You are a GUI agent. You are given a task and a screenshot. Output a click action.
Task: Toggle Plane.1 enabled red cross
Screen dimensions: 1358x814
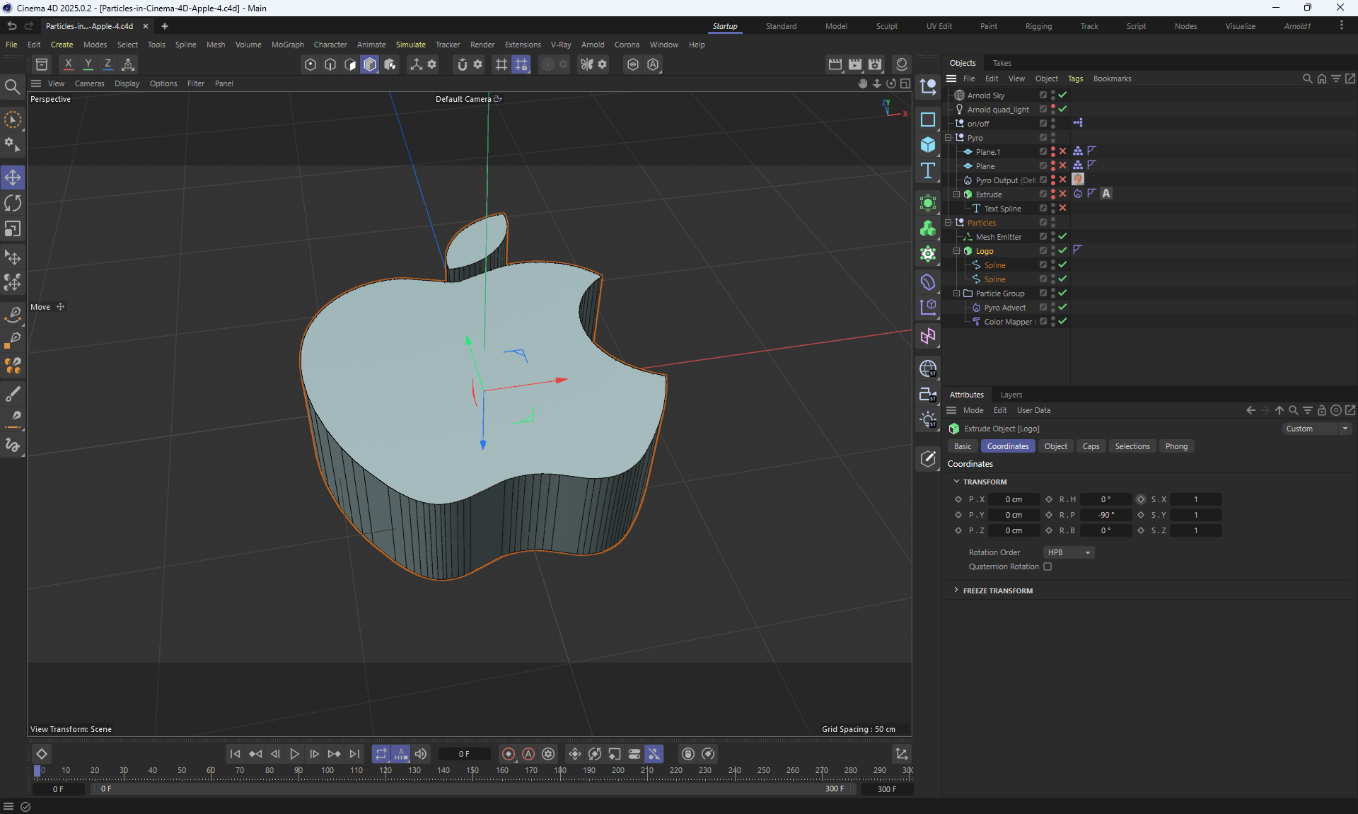[x=1062, y=151]
